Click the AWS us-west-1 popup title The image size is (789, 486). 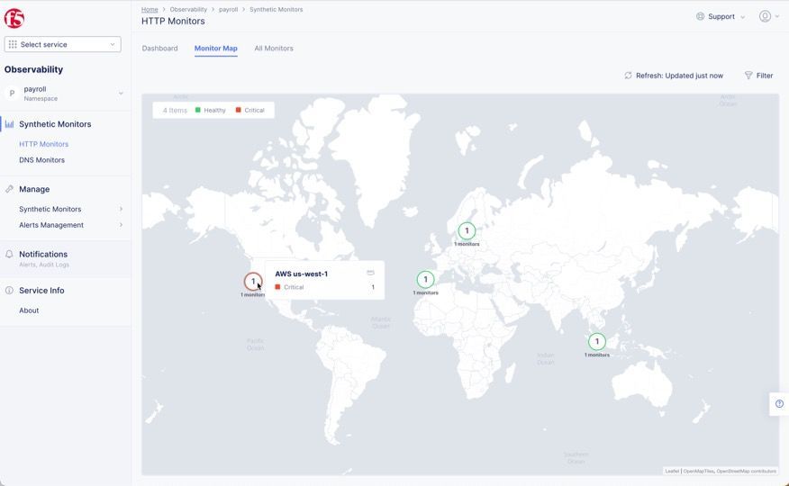pos(302,274)
